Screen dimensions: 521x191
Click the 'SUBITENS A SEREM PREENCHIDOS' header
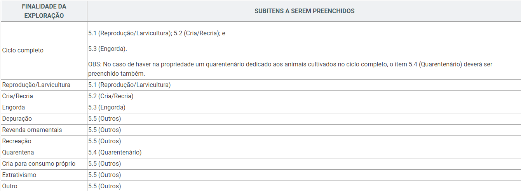pos(304,11)
